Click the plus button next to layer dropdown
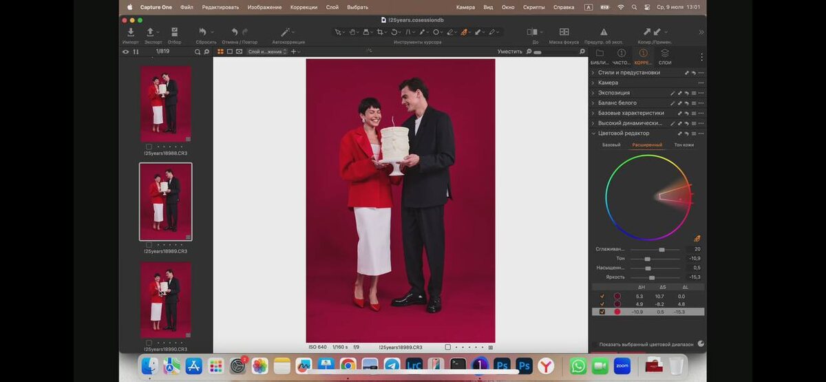826x382 pixels. click(x=294, y=52)
